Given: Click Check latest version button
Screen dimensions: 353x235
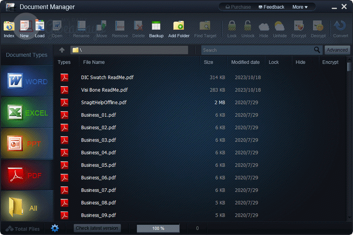Looking at the screenshot, I should point(97,228).
